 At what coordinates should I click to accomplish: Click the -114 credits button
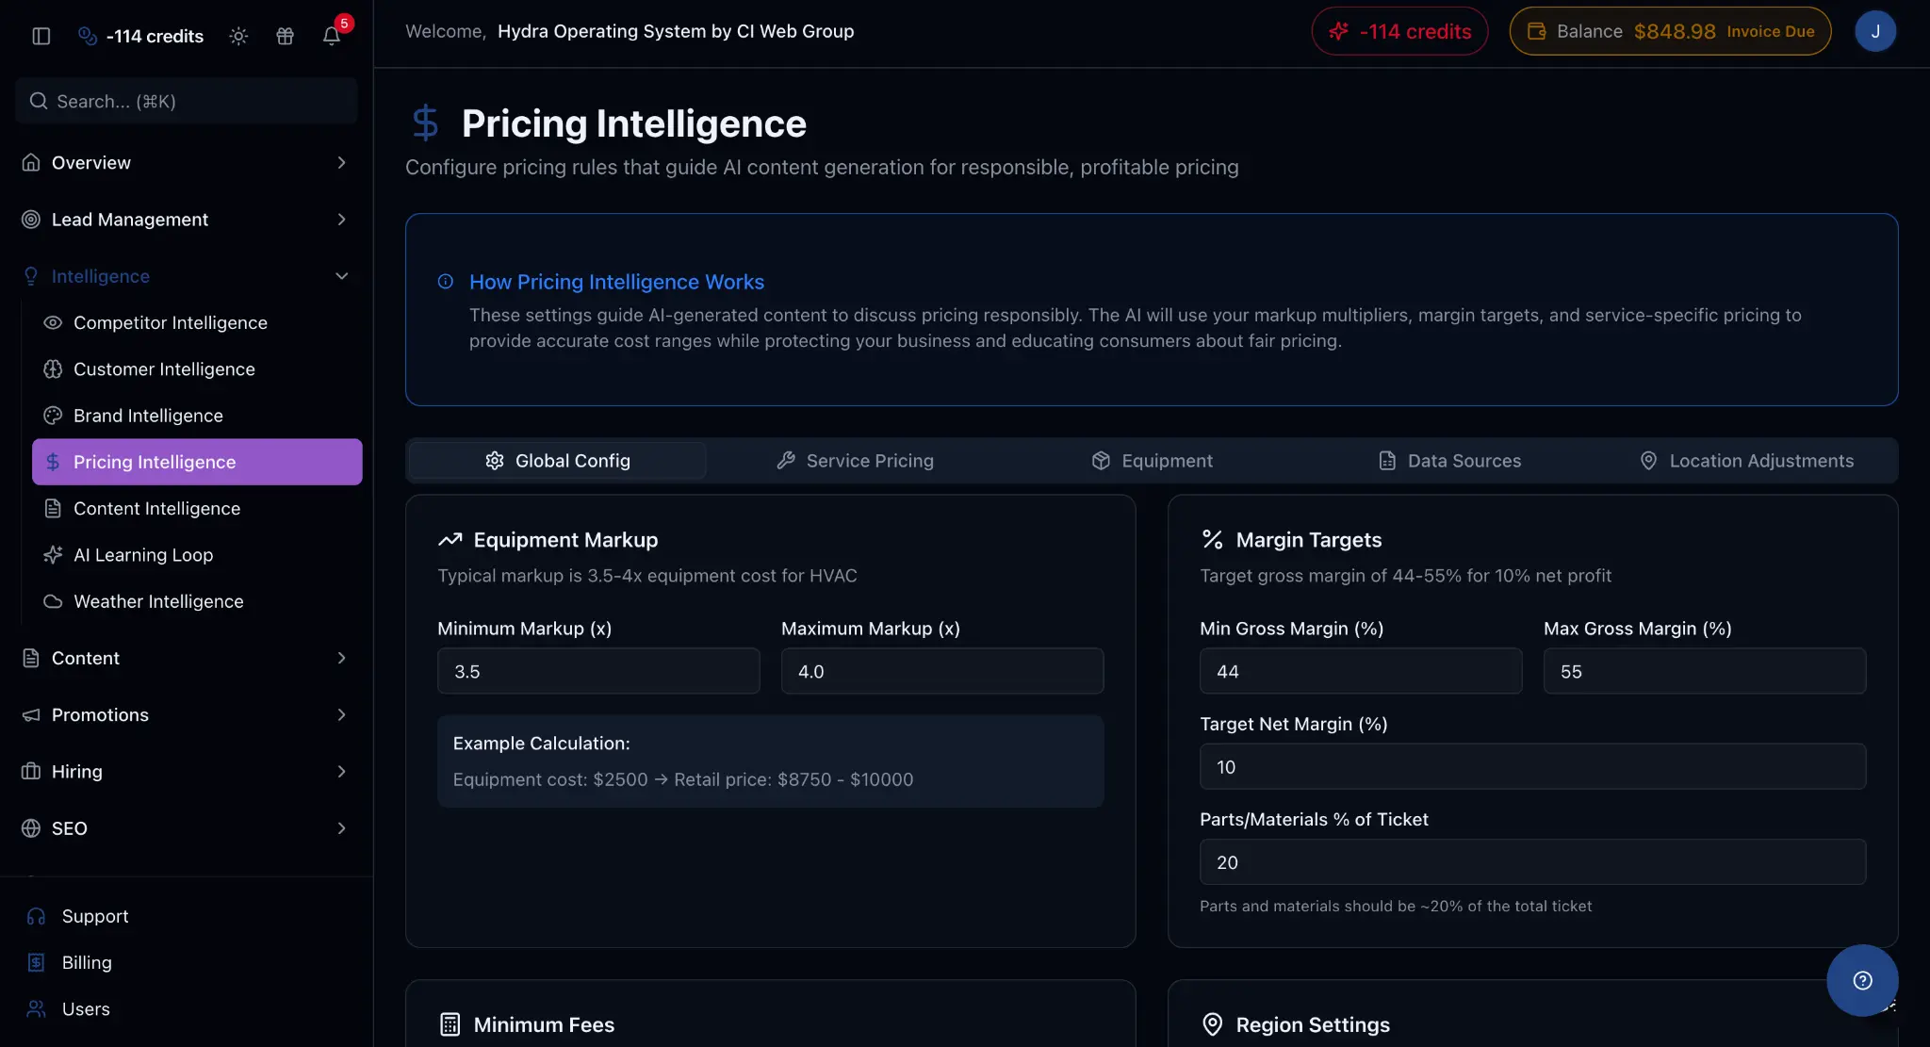pyautogui.click(x=1399, y=30)
